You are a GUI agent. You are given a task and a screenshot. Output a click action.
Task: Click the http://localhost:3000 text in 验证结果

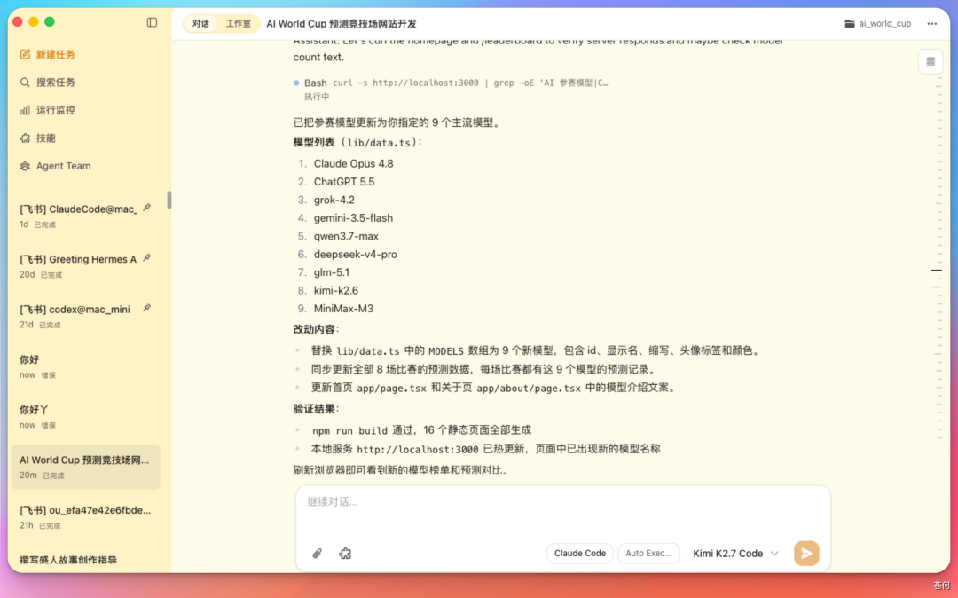(417, 450)
